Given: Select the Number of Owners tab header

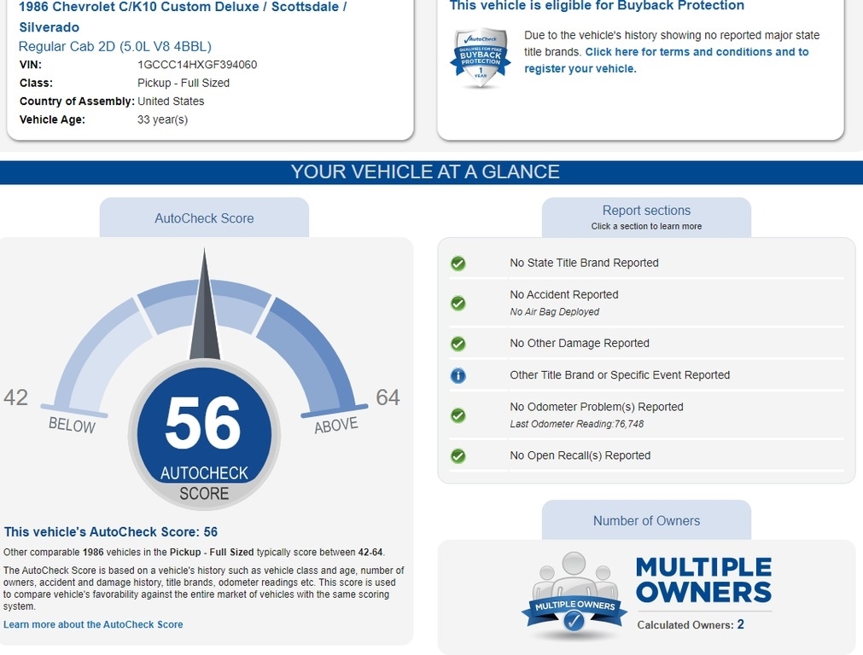Looking at the screenshot, I should click(x=646, y=521).
